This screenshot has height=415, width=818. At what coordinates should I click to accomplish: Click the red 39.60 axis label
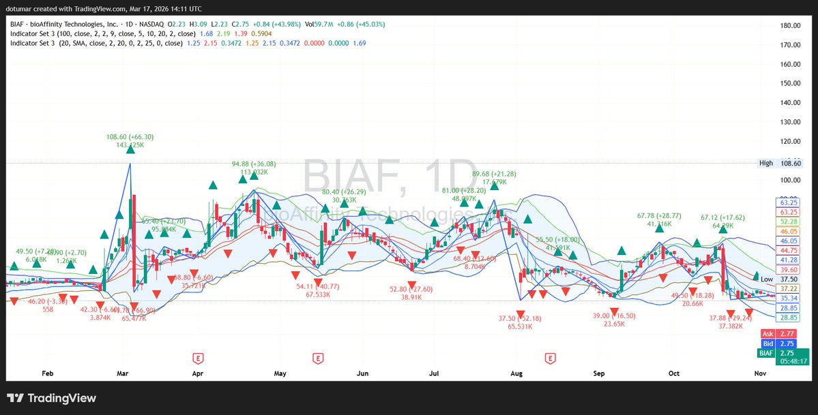point(789,270)
